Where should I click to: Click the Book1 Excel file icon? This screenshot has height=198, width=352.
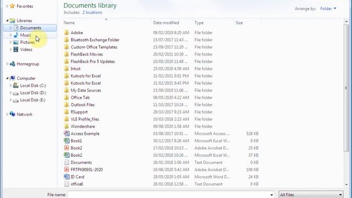click(67, 141)
